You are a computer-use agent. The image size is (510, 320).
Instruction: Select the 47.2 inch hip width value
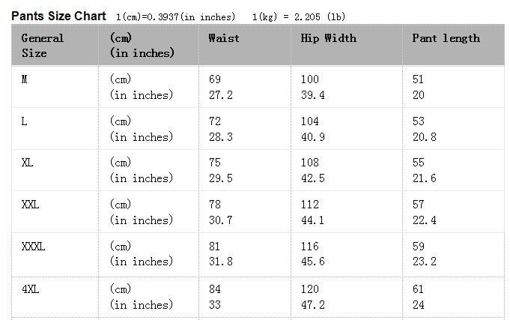pos(312,305)
